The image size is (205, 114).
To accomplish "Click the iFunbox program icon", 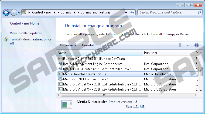I will point(60,58).
